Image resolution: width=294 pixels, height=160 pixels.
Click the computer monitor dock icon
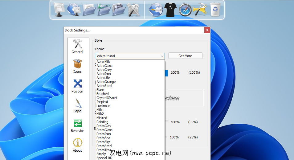click(x=59, y=10)
